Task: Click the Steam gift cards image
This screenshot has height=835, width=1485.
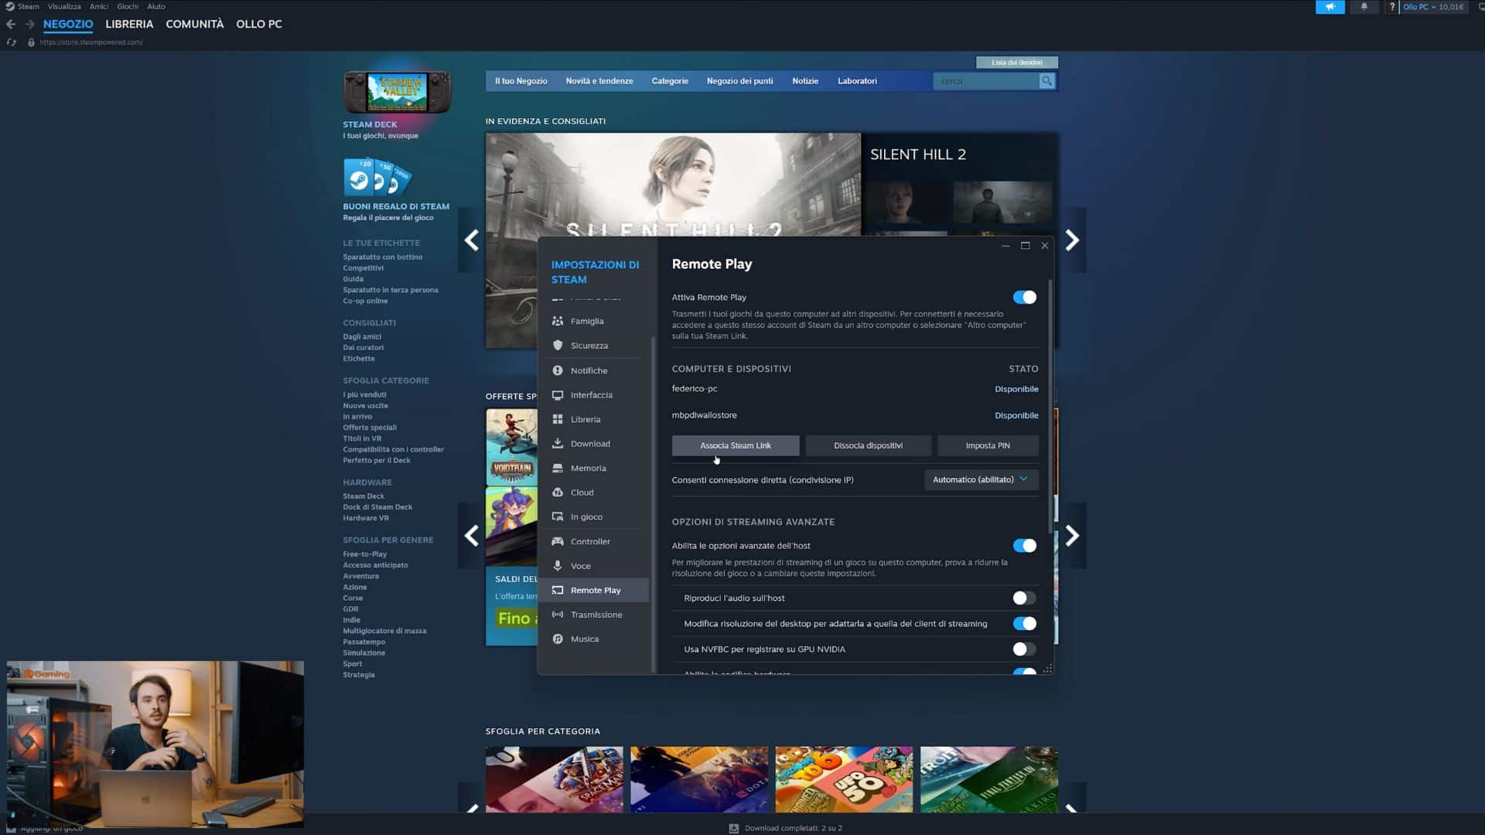Action: tap(377, 177)
